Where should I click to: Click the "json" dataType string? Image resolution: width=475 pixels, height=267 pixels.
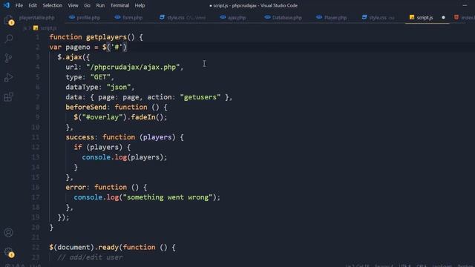point(119,87)
